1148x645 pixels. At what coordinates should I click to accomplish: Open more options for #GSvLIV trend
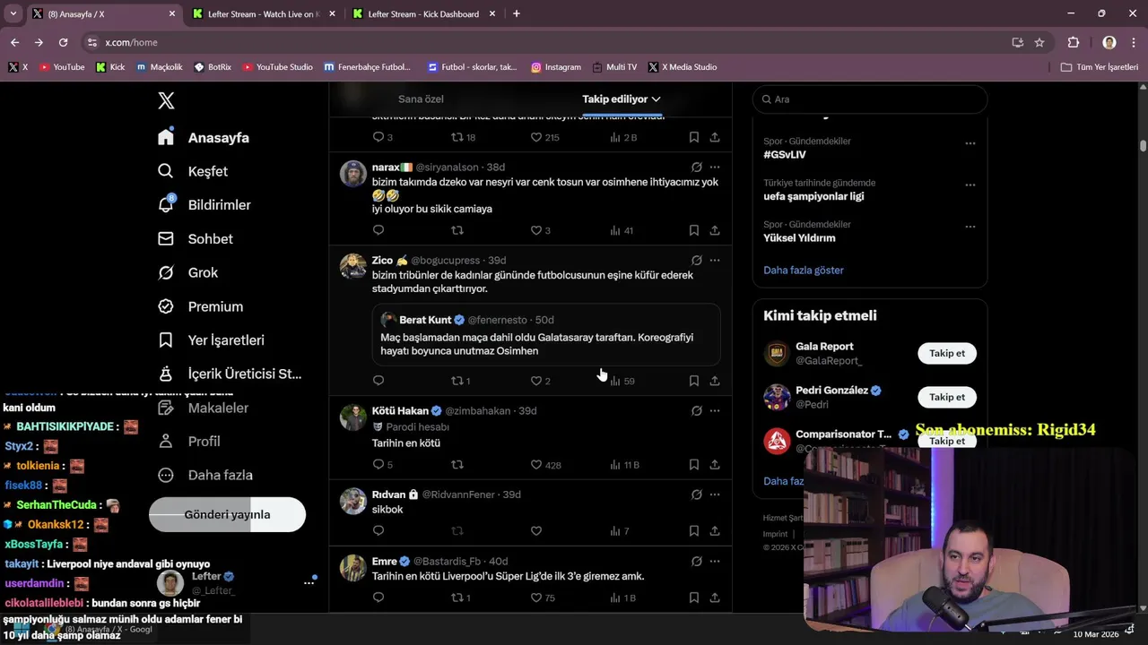click(x=970, y=143)
